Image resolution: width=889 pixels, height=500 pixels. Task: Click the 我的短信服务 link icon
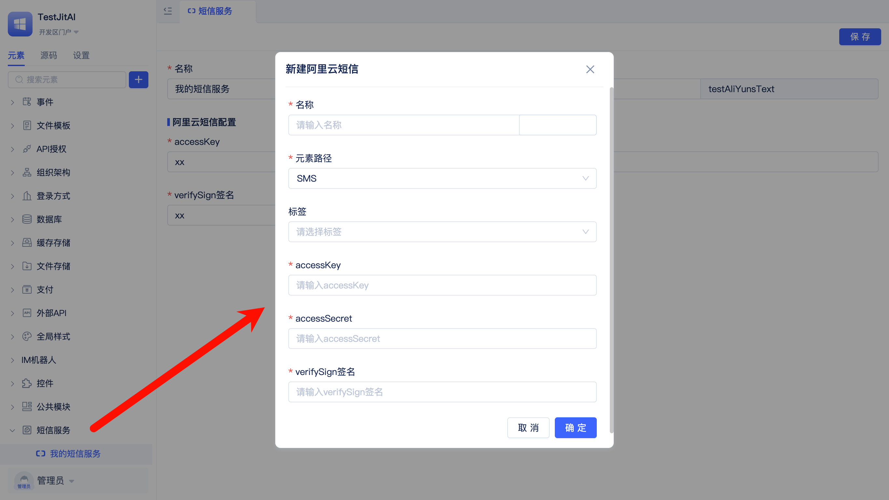click(41, 454)
